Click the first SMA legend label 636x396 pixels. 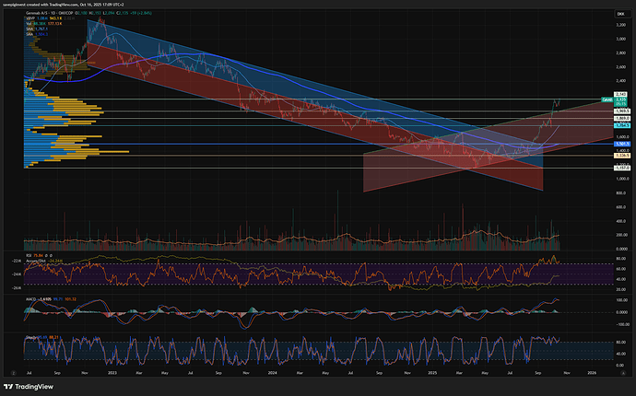click(x=30, y=31)
